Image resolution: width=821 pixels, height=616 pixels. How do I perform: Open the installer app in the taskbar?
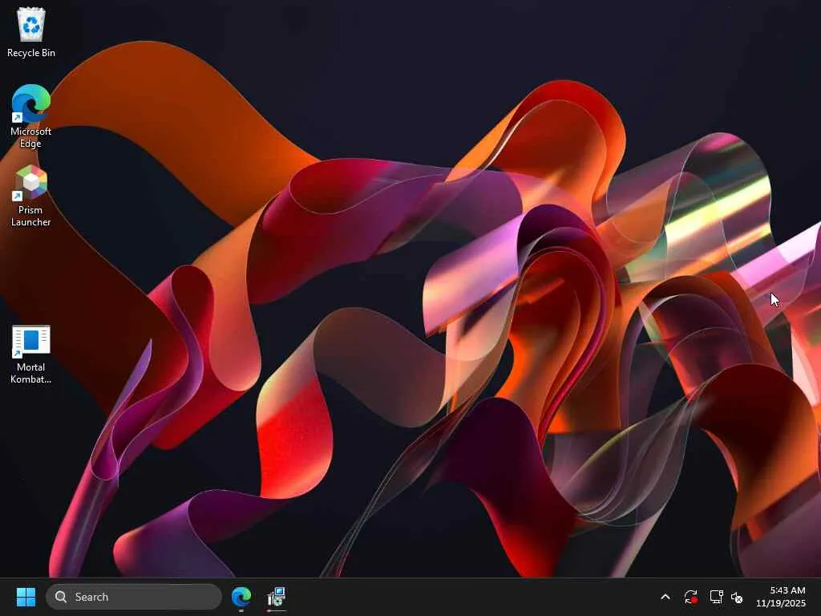[x=276, y=597]
